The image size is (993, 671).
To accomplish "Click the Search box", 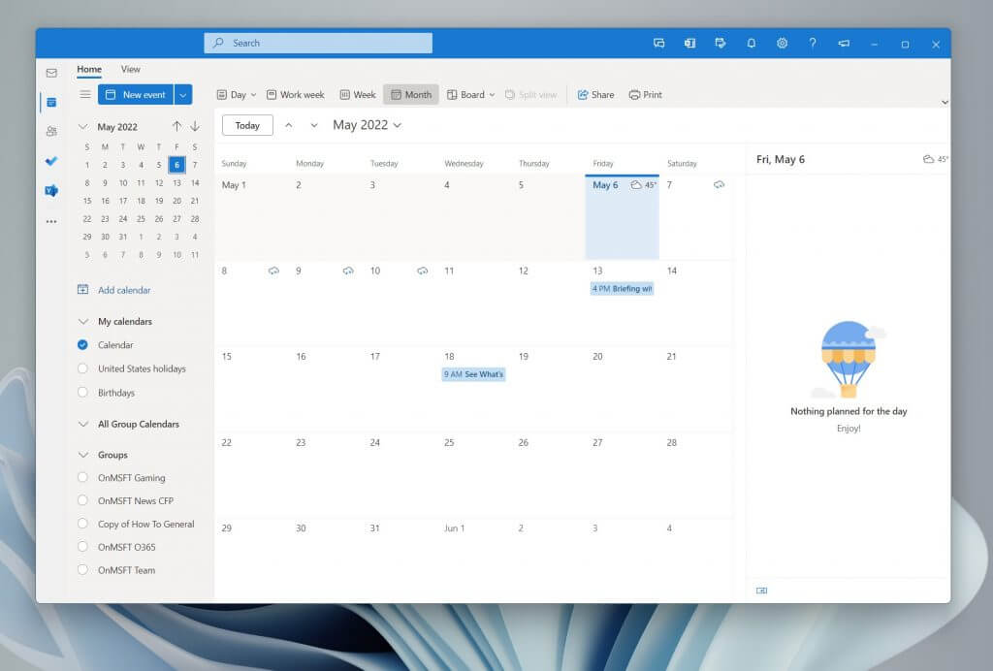I will [318, 43].
